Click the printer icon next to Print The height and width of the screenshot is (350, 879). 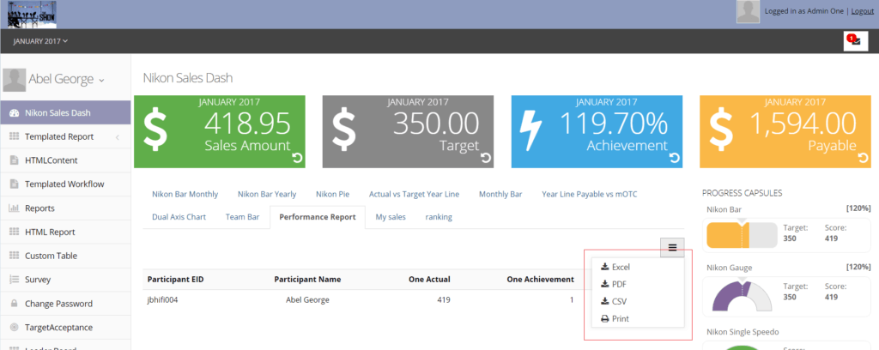pyautogui.click(x=605, y=318)
